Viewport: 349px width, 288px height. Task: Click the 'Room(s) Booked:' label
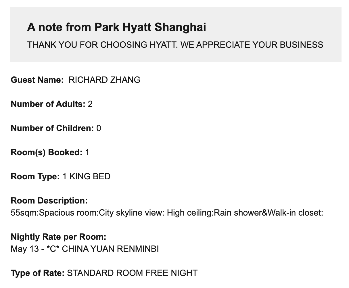[47, 152]
